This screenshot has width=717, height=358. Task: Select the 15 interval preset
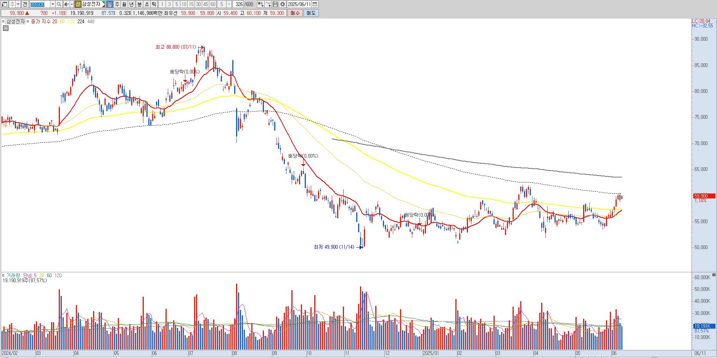pyautogui.click(x=191, y=4)
